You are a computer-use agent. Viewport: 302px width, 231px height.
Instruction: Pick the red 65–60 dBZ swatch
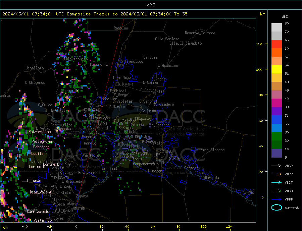(276, 44)
